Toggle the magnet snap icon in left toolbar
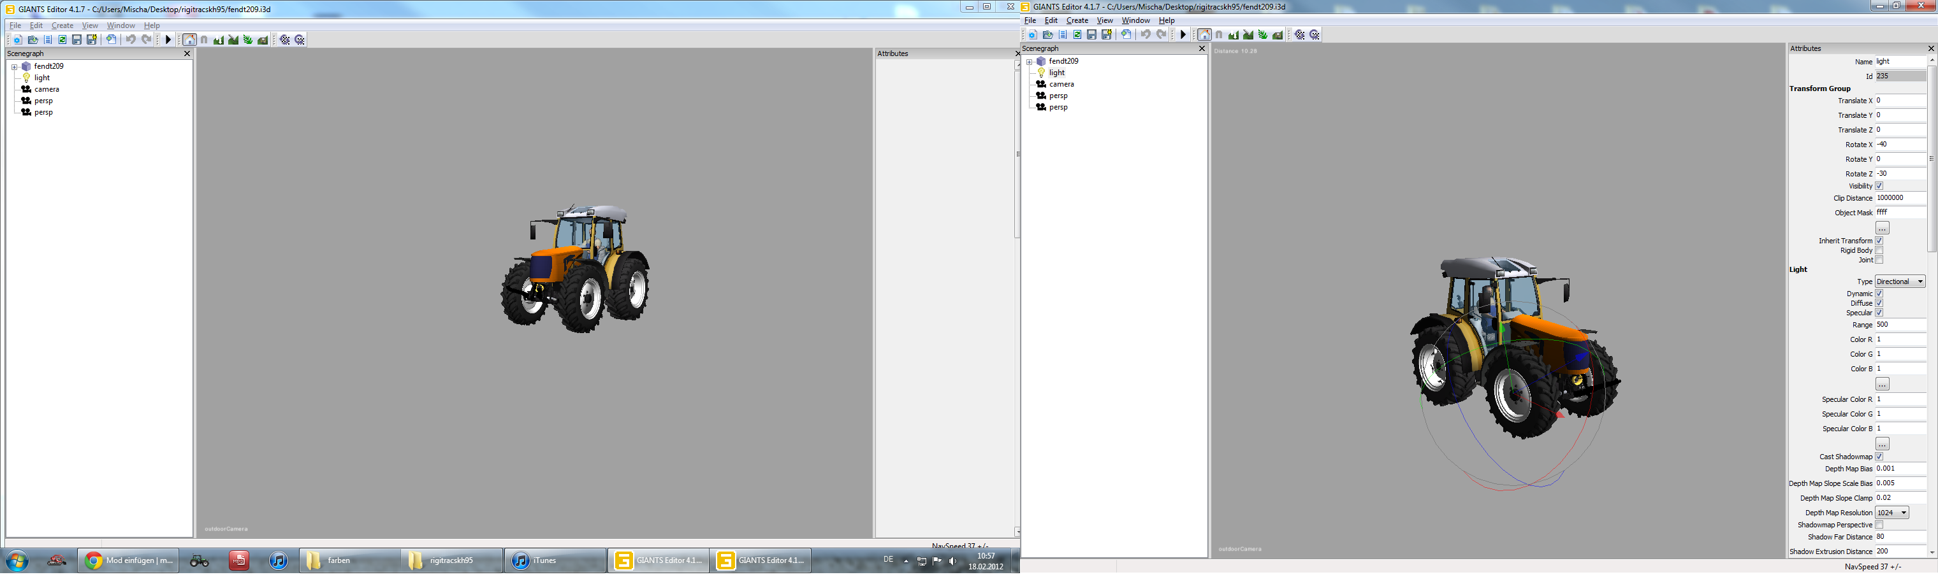Image resolution: width=1938 pixels, height=577 pixels. point(204,40)
